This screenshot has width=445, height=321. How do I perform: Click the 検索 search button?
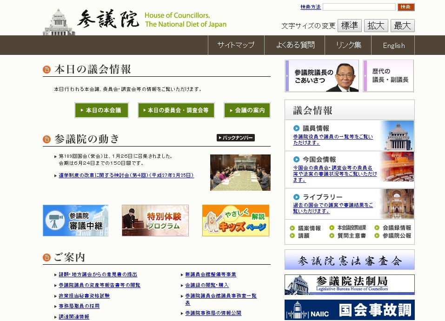click(x=406, y=7)
